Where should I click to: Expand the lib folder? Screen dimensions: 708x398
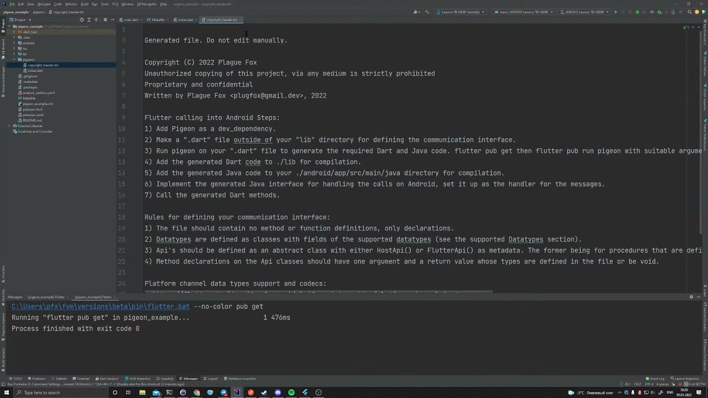point(14,54)
